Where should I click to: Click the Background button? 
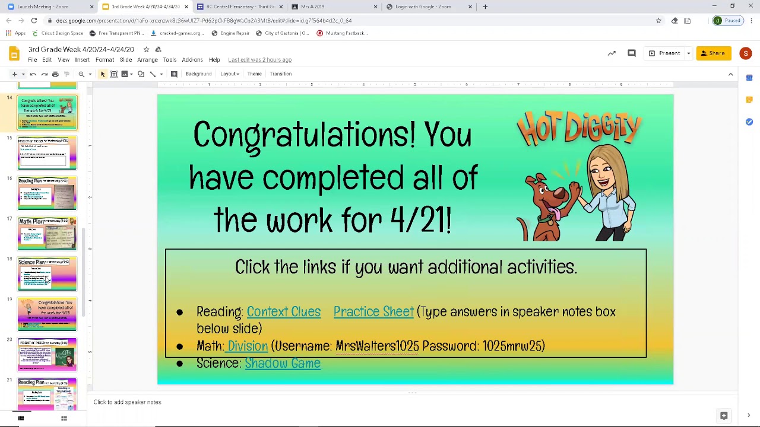(198, 74)
